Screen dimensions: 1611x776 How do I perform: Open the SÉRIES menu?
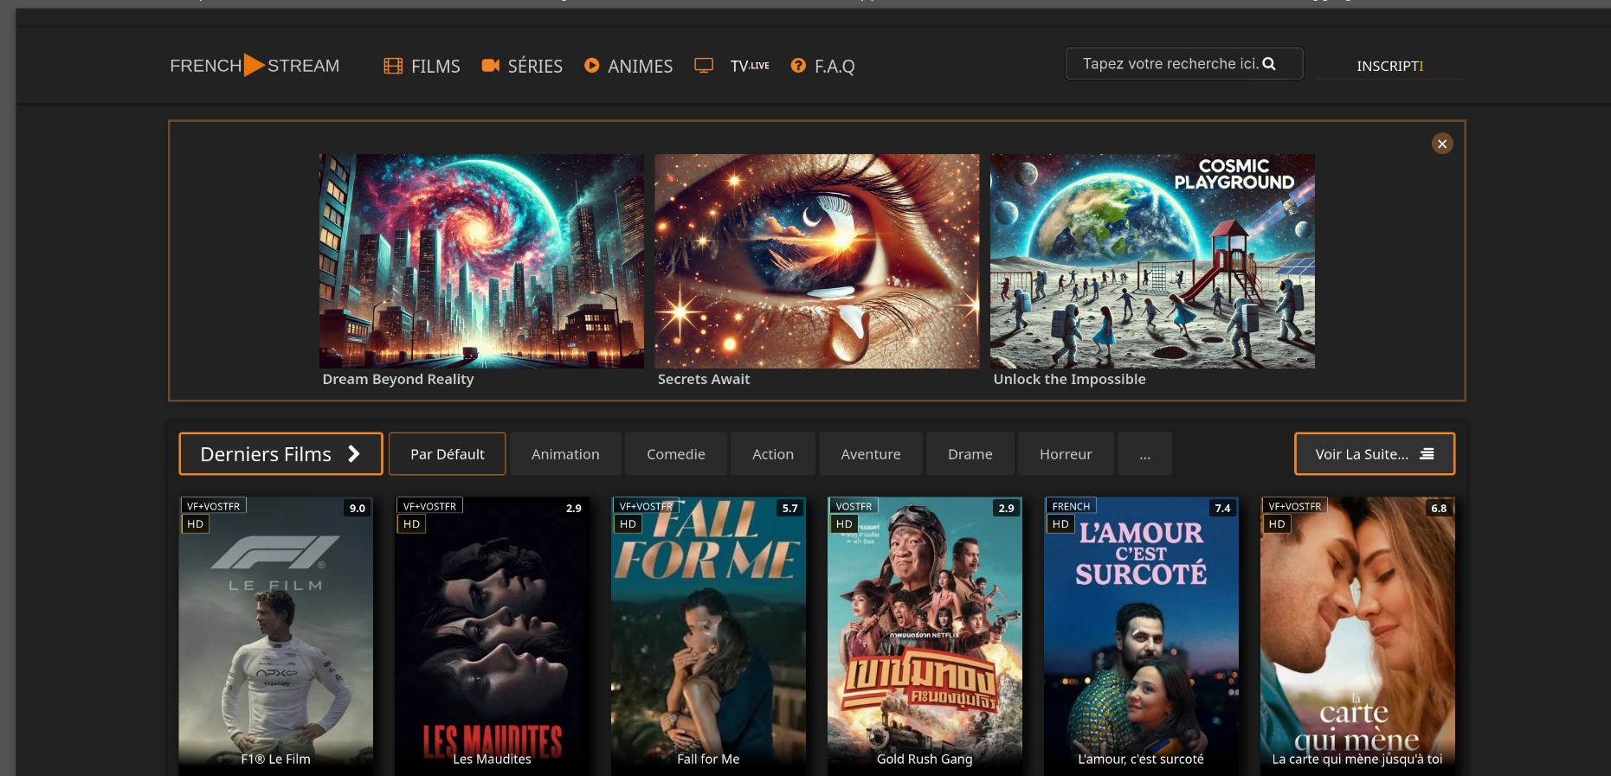(522, 66)
